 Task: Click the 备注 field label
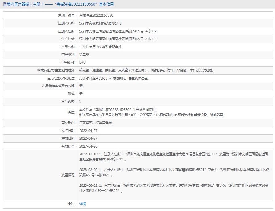click(x=71, y=112)
